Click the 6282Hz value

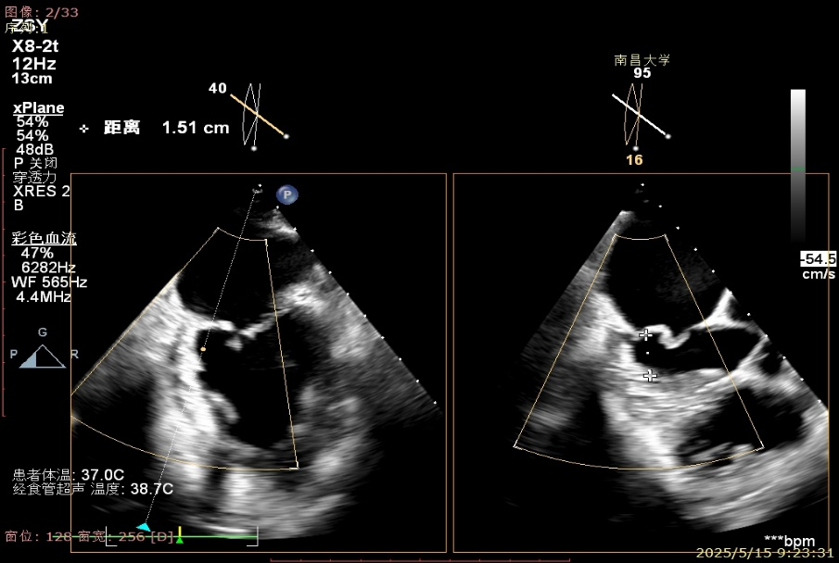pos(48,268)
